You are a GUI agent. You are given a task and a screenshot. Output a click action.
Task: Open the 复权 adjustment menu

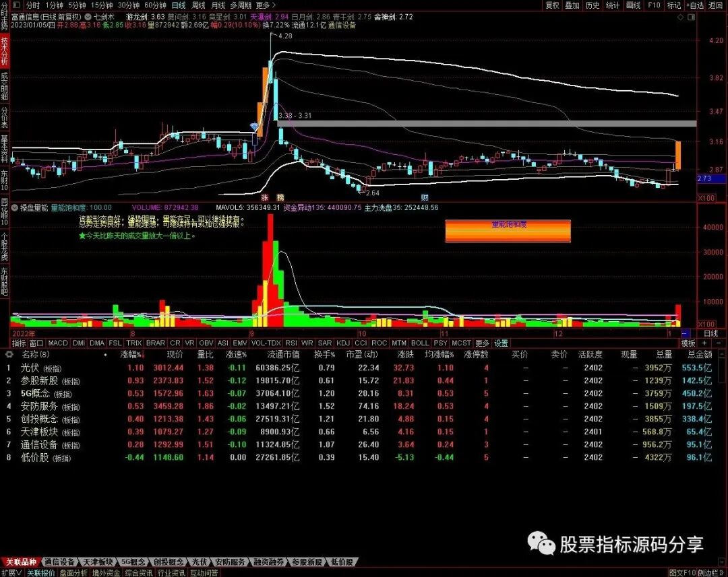coord(552,5)
